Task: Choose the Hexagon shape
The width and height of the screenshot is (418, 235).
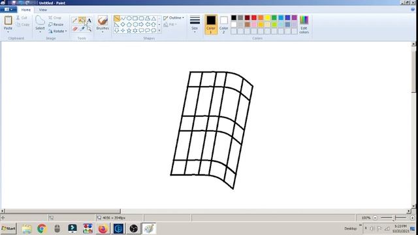Action: [x=135, y=25]
